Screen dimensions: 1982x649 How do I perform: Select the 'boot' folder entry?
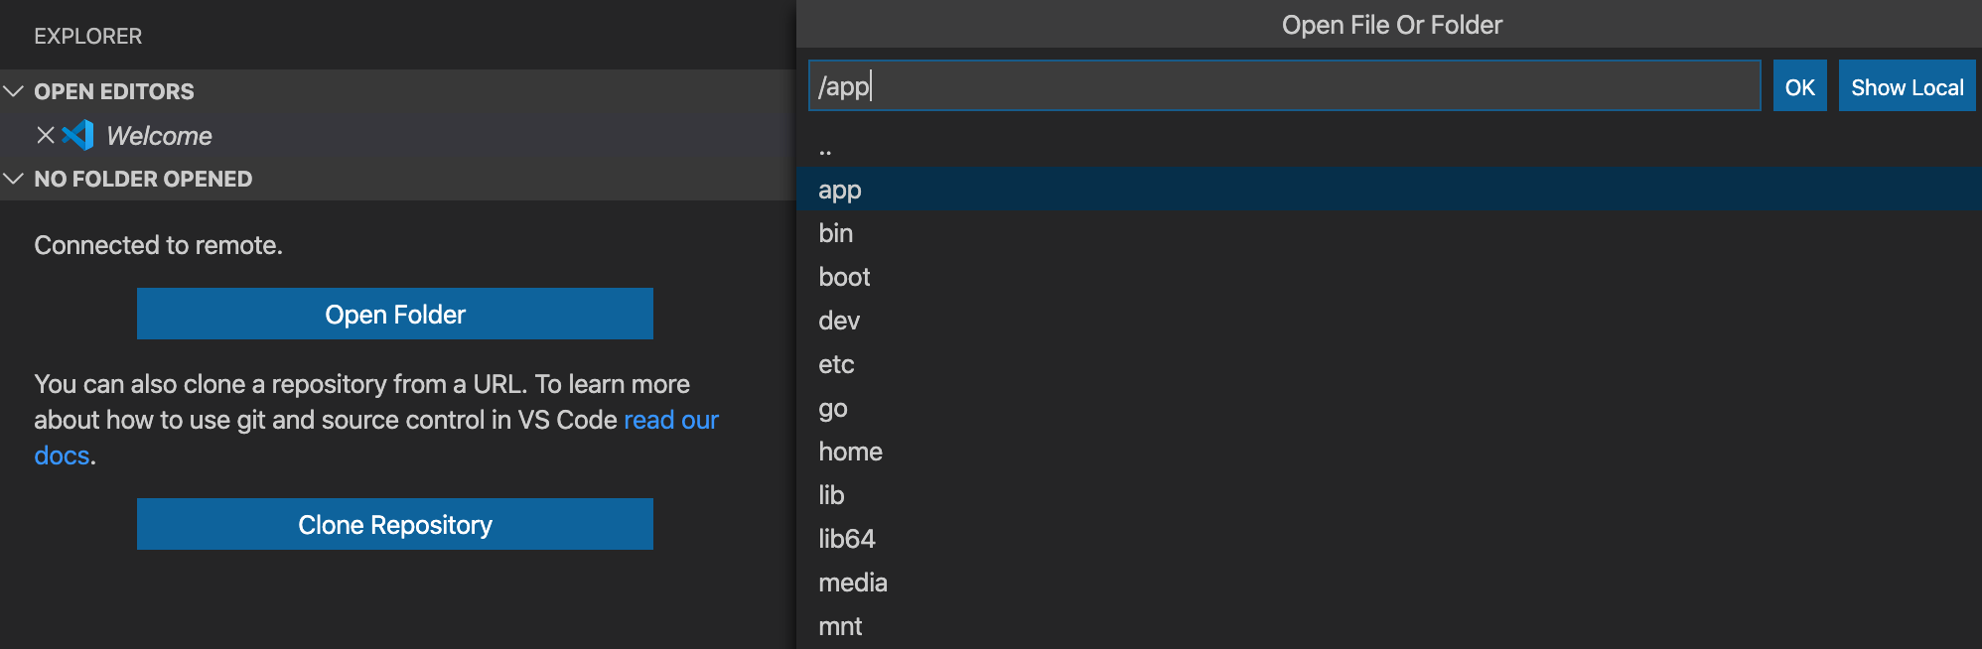point(1389,276)
